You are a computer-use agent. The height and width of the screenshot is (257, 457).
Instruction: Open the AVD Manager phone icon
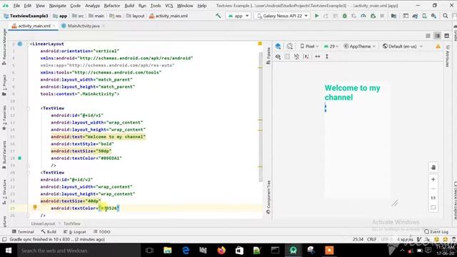click(x=424, y=16)
